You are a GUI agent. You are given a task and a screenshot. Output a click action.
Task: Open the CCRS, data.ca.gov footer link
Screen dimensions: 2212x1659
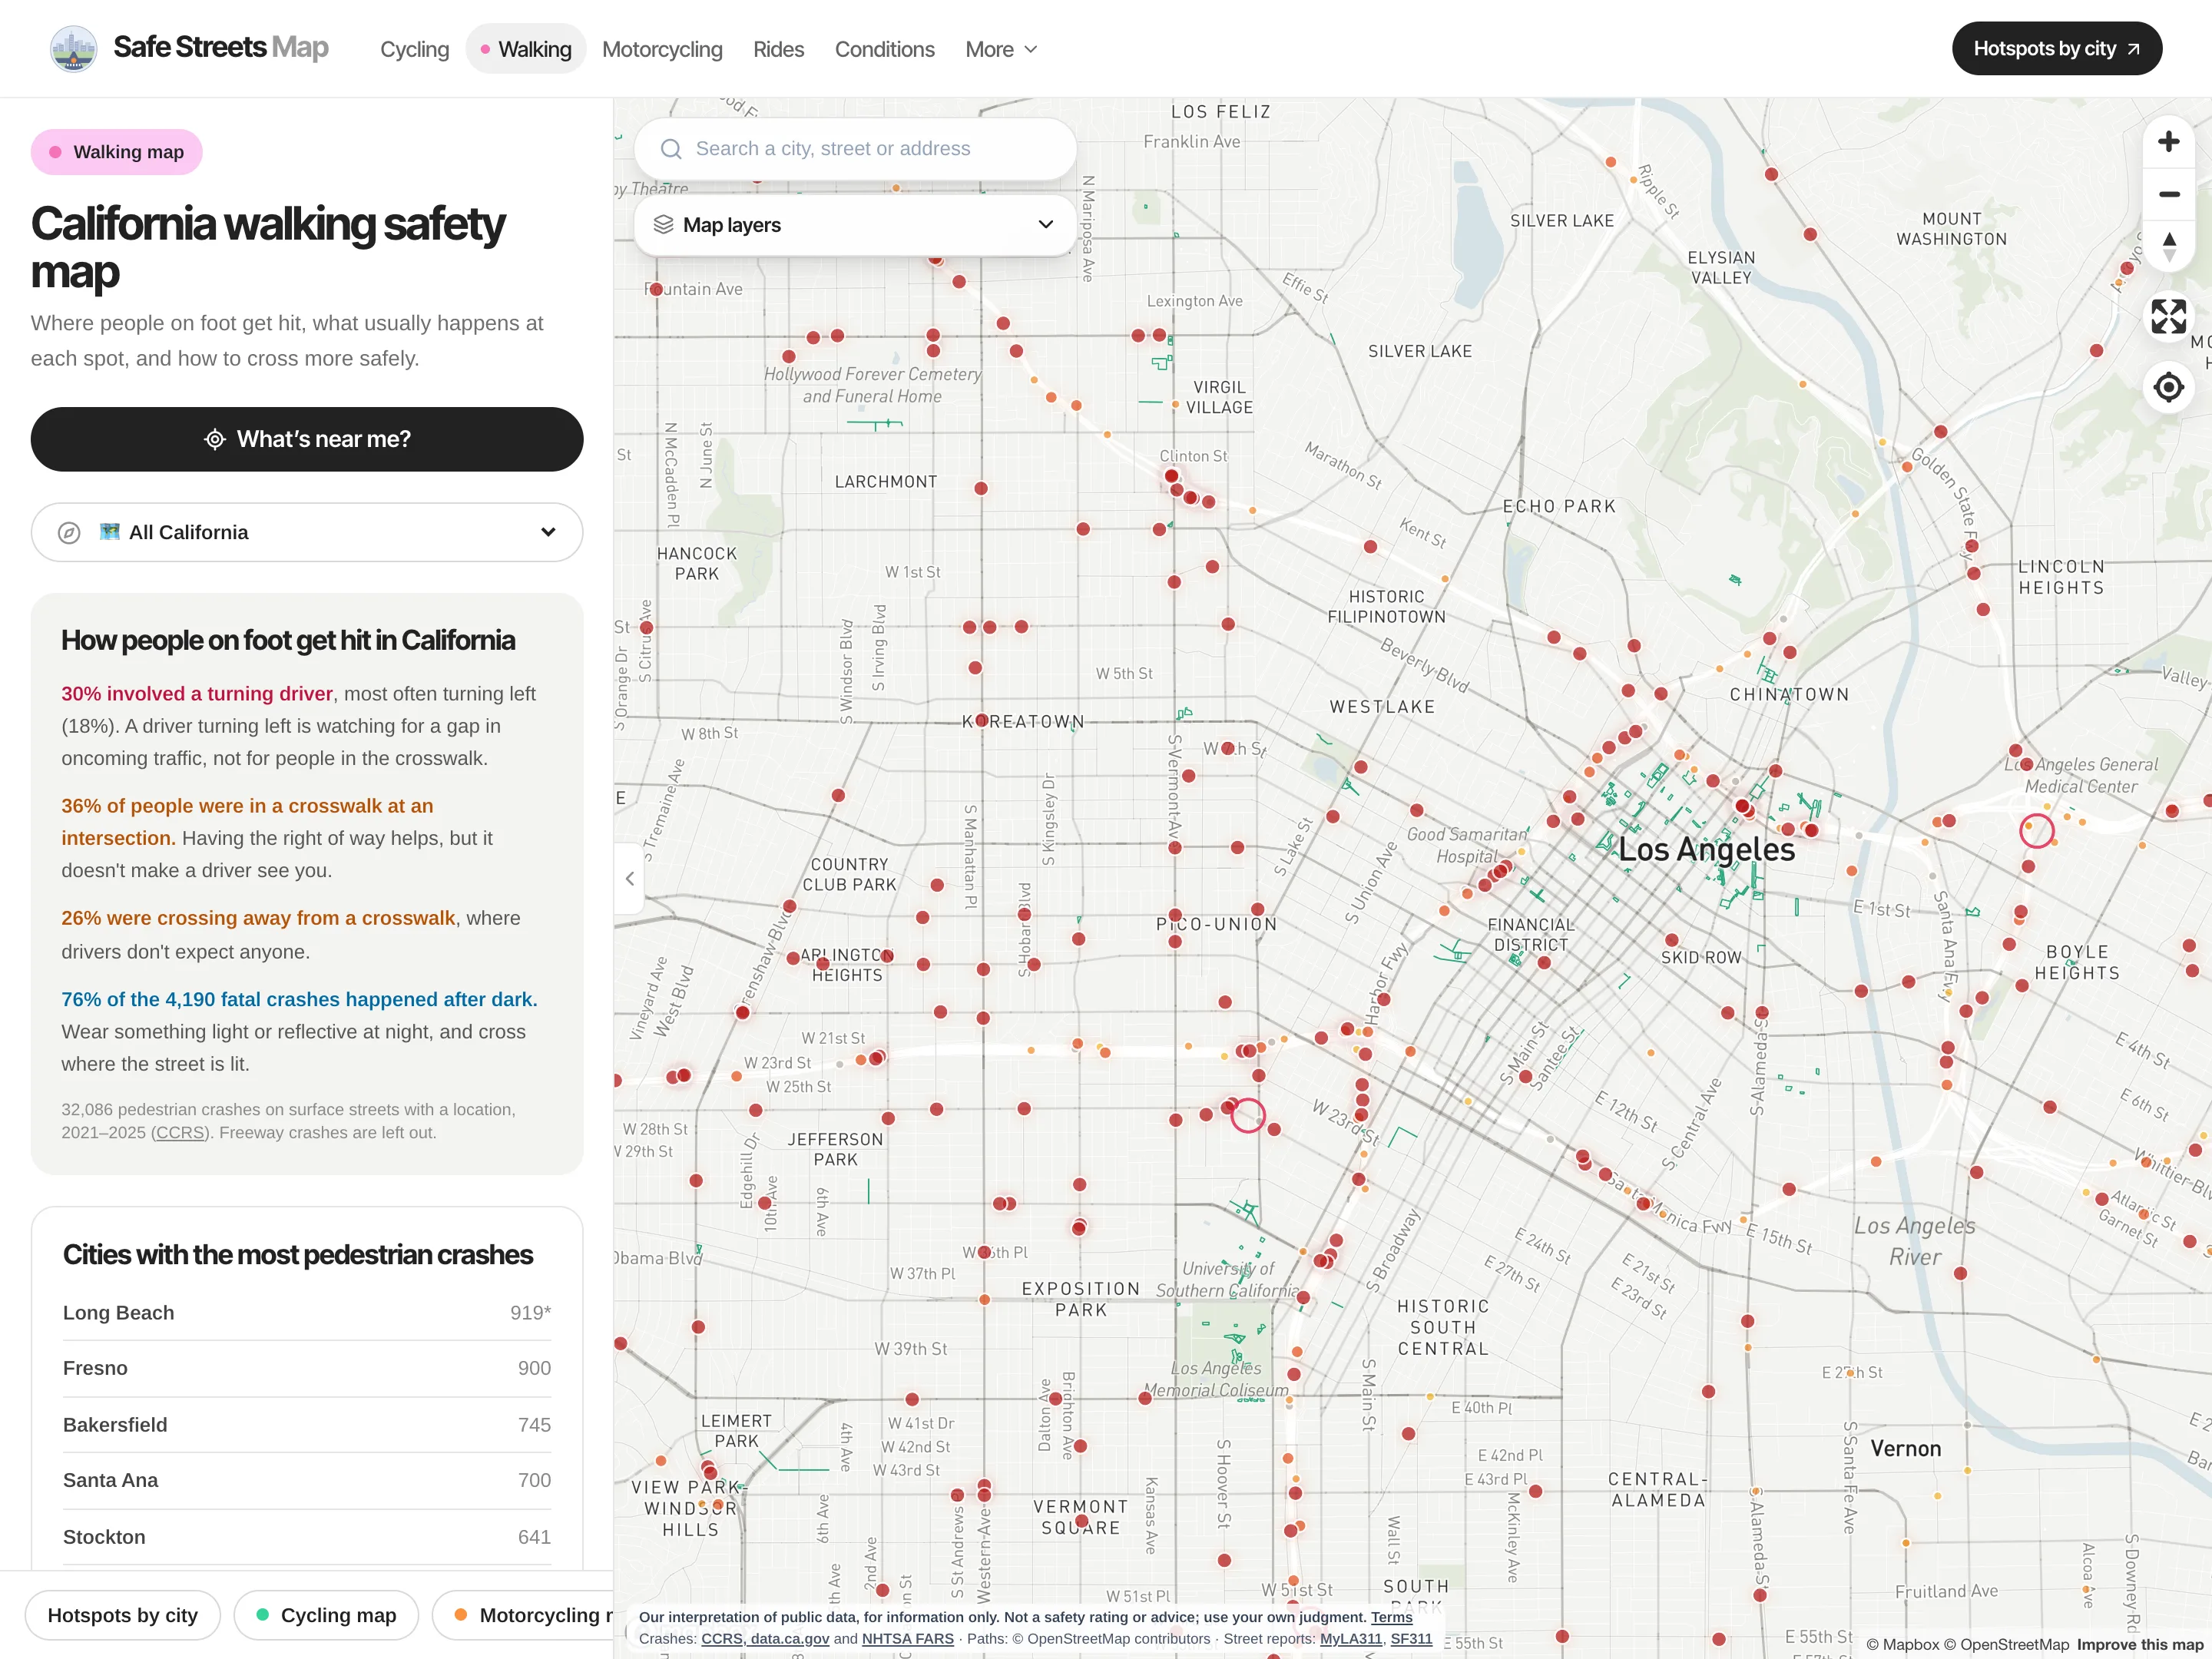point(765,1639)
